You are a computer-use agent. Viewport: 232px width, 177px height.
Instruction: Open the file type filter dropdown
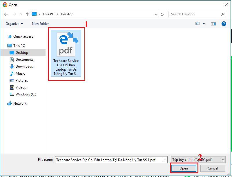[198, 160]
